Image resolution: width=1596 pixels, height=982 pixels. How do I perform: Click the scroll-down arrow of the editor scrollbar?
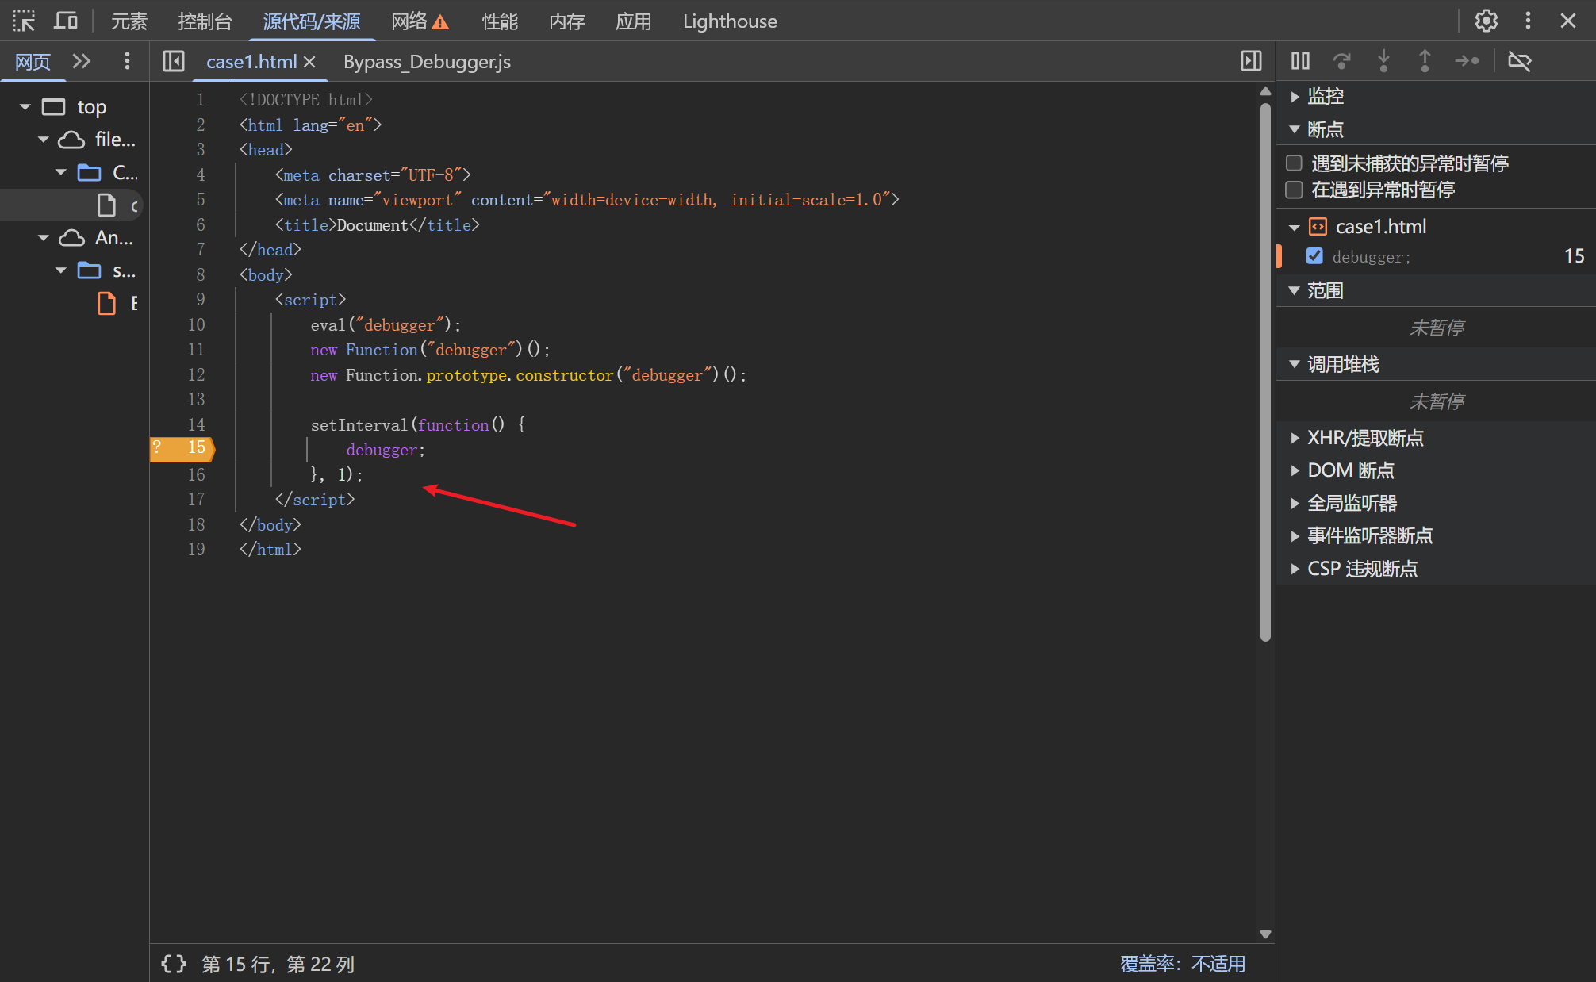click(1265, 934)
